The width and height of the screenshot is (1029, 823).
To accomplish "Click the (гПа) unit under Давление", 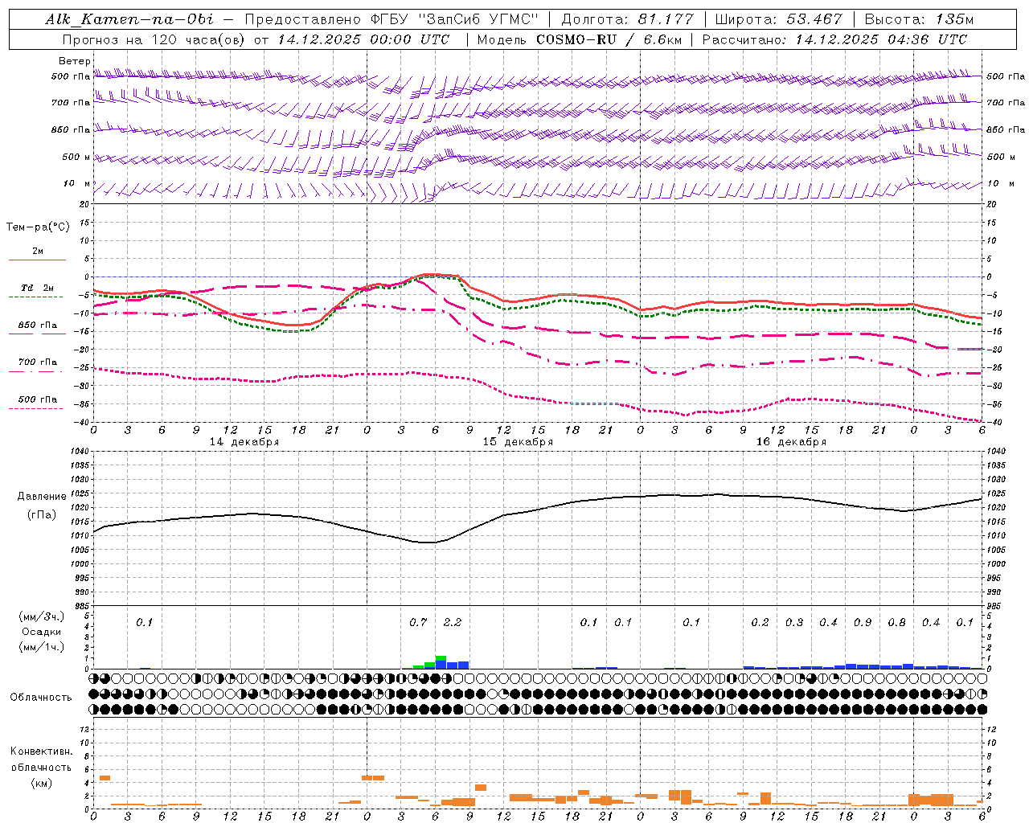I will pos(42,514).
